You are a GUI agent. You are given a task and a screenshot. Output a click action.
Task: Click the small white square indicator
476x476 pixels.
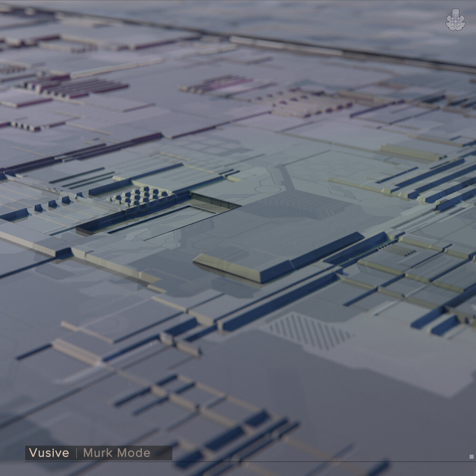[x=471, y=457]
